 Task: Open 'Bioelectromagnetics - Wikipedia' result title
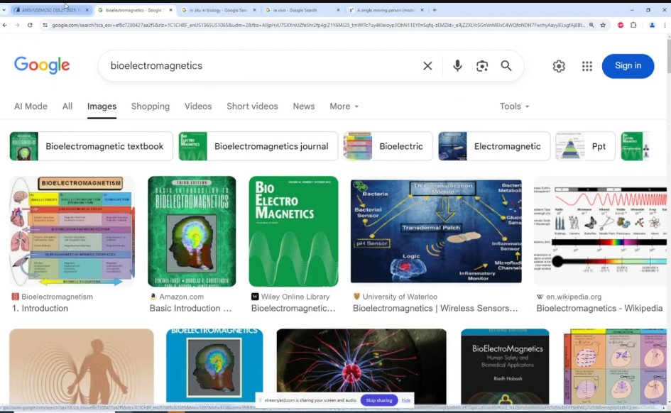click(x=599, y=308)
